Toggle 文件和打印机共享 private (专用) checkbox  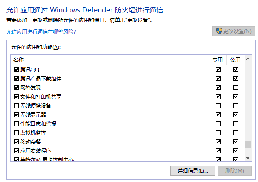[x=218, y=97]
